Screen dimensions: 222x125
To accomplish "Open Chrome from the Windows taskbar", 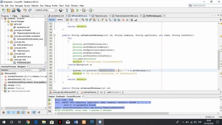I will pos(28,122).
